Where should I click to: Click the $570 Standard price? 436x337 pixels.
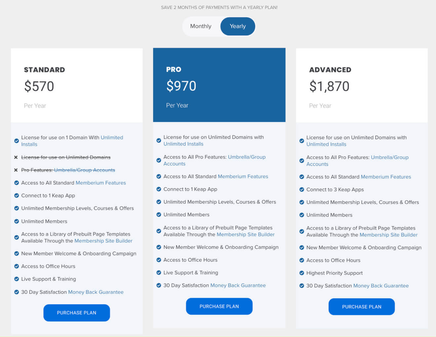pos(39,86)
